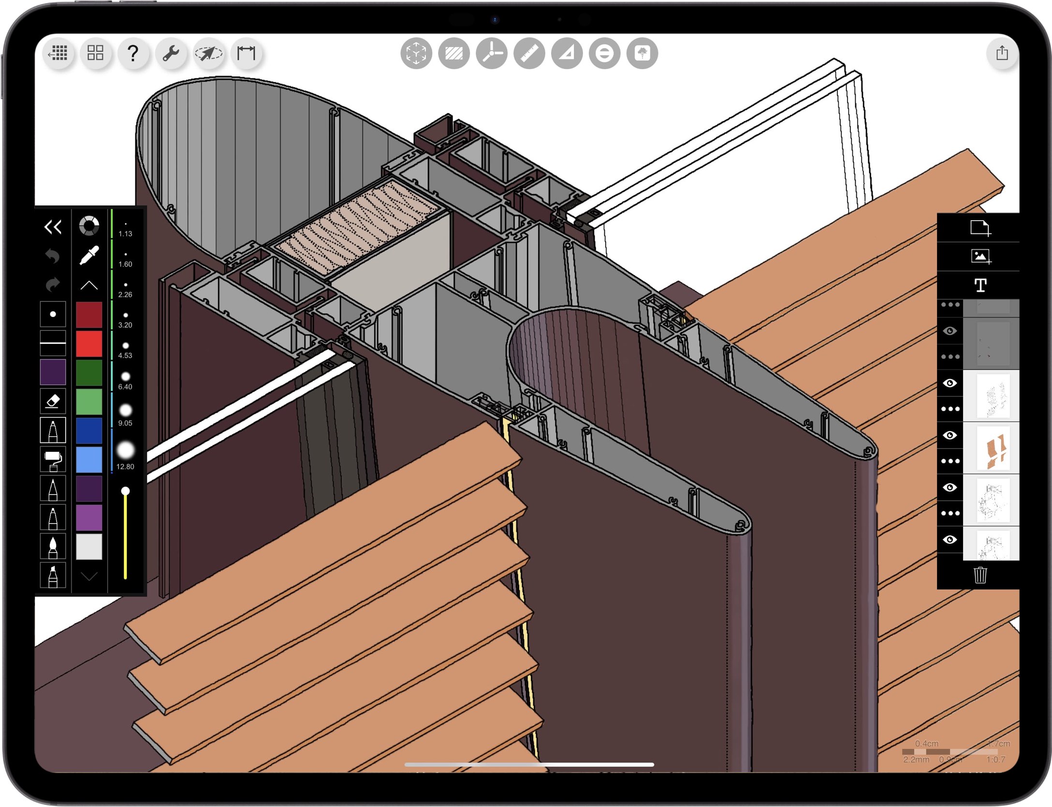Open the 3D cube model tool
Viewport: 1052px width, 807px height.
click(x=416, y=53)
